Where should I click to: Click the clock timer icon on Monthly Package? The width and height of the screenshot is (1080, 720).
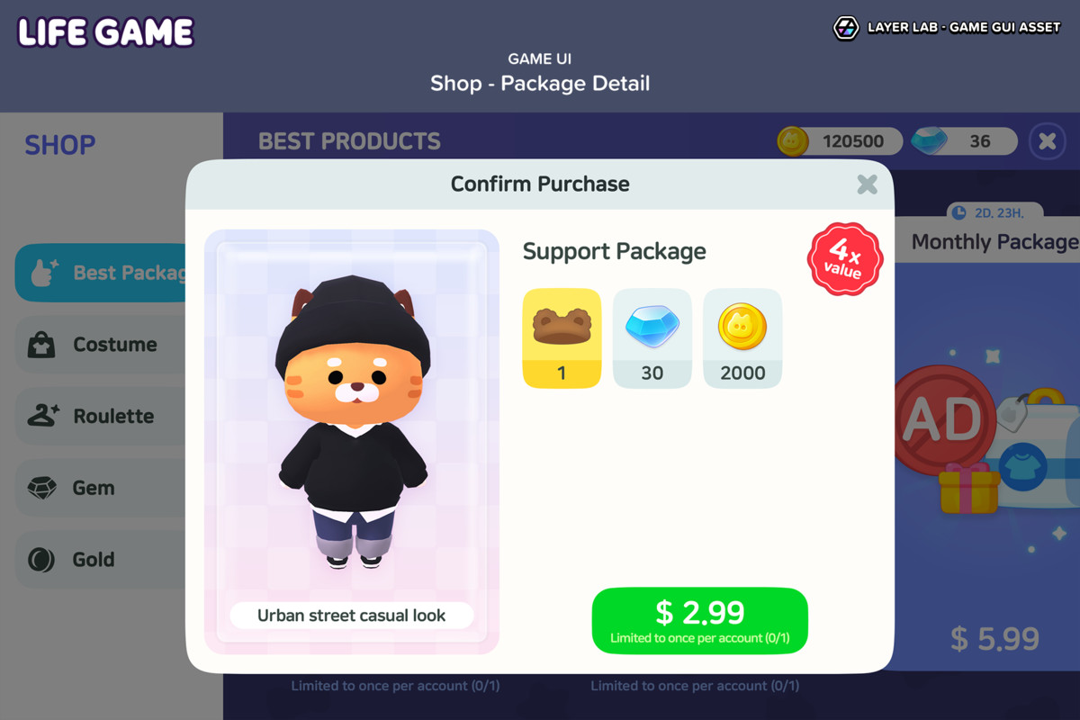[x=958, y=212]
